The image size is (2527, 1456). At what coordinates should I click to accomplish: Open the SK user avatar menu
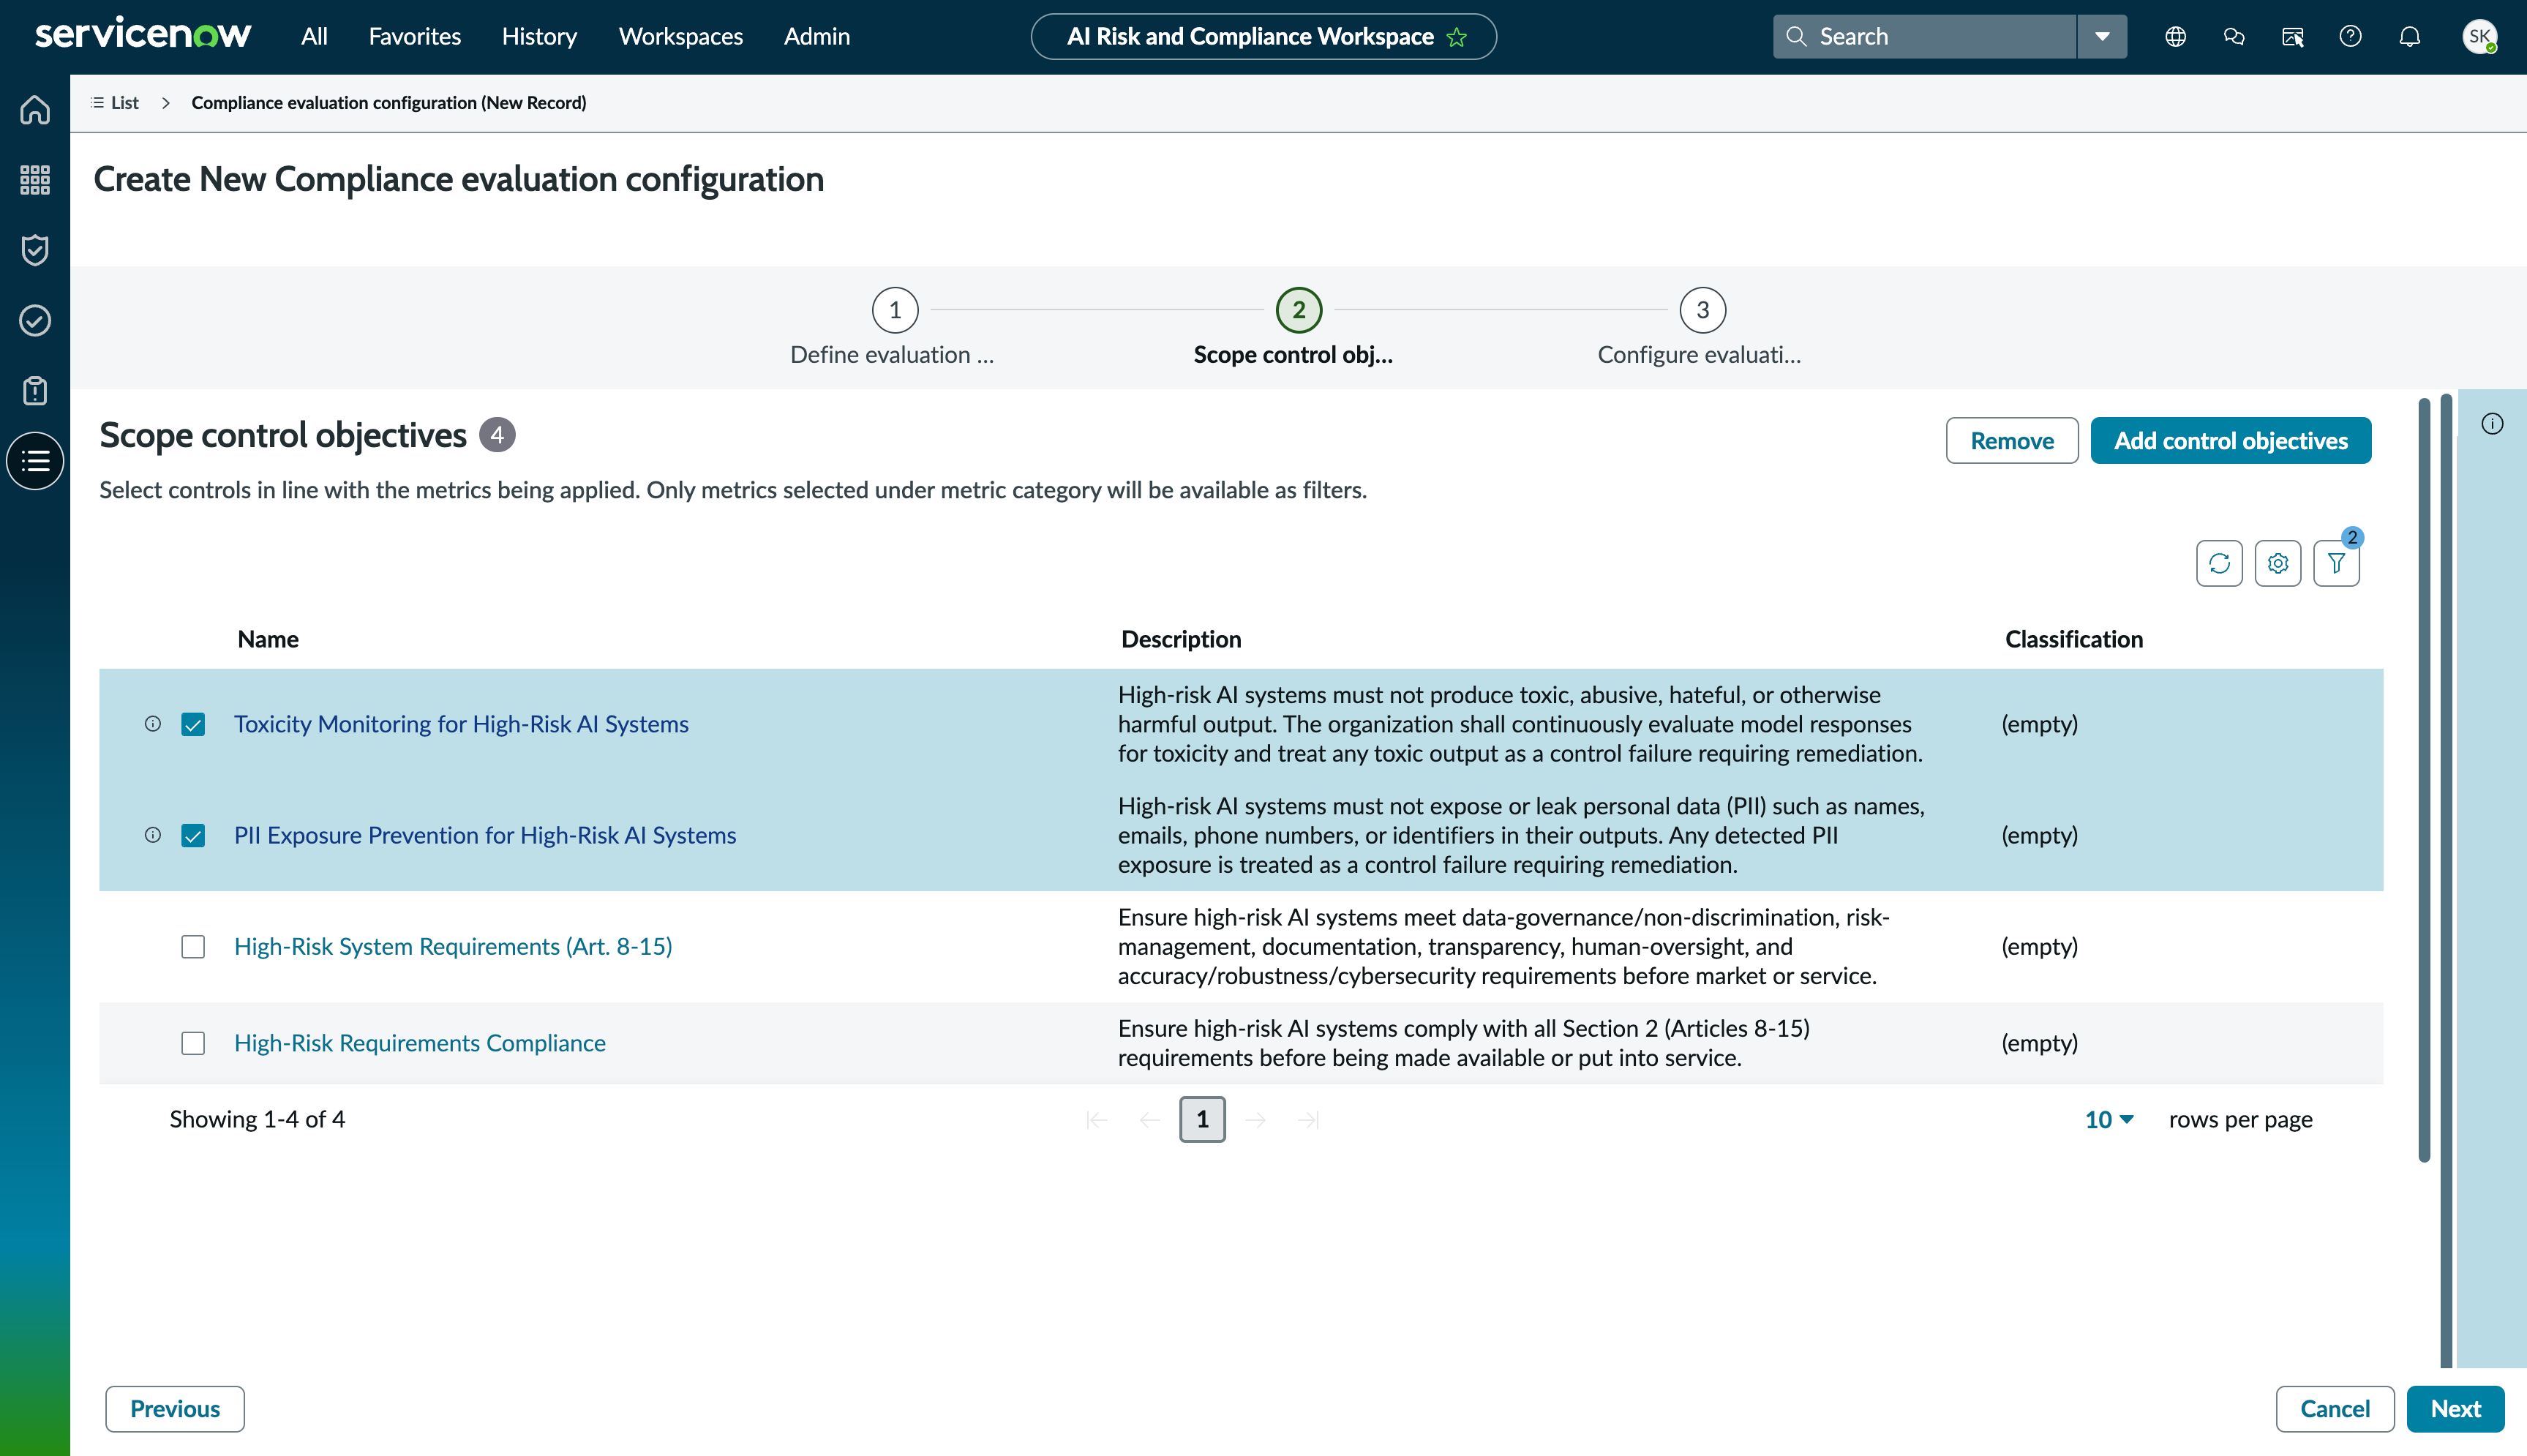point(2479,37)
